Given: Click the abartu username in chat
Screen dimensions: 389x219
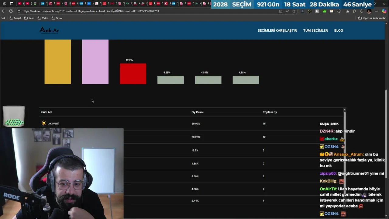Looking at the screenshot, I should click(x=331, y=139).
